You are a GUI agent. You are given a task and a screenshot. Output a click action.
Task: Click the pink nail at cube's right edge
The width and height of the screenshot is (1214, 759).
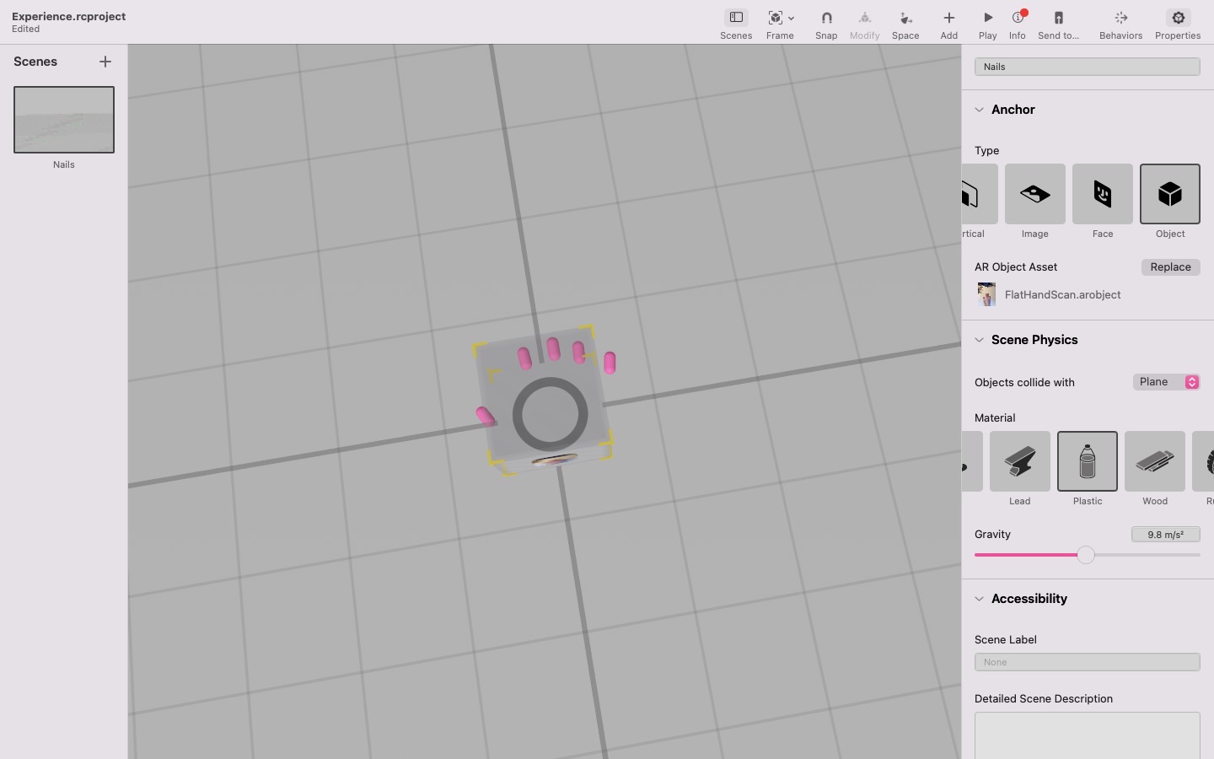click(x=610, y=363)
